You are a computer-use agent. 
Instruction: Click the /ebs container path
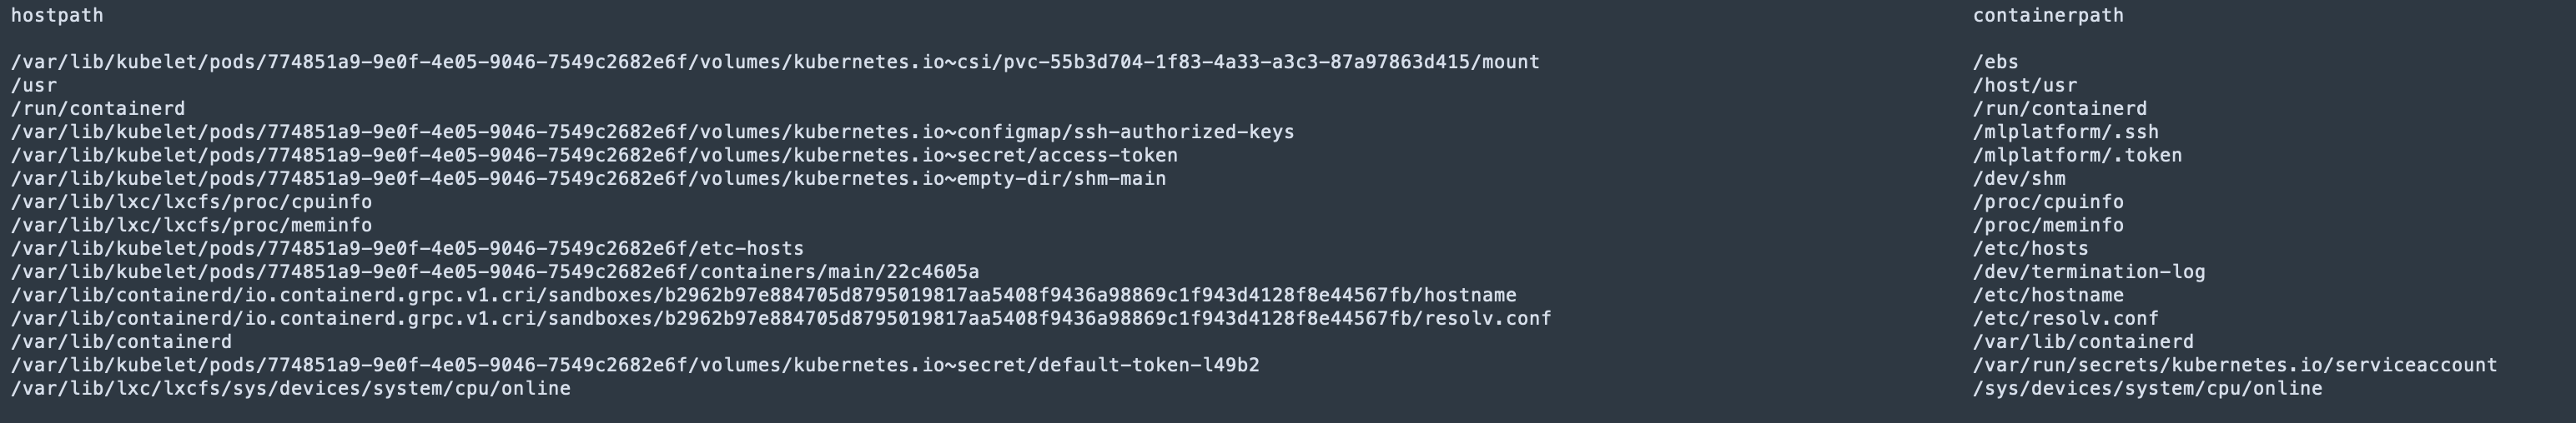(x=1995, y=62)
